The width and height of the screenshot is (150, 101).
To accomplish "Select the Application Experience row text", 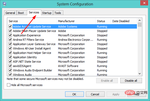I will [x=27, y=35].
